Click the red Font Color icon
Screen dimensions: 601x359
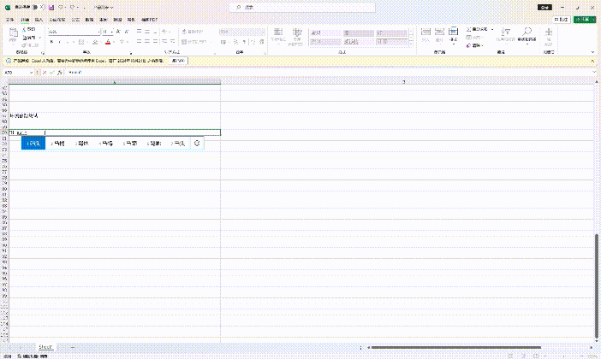coord(108,42)
